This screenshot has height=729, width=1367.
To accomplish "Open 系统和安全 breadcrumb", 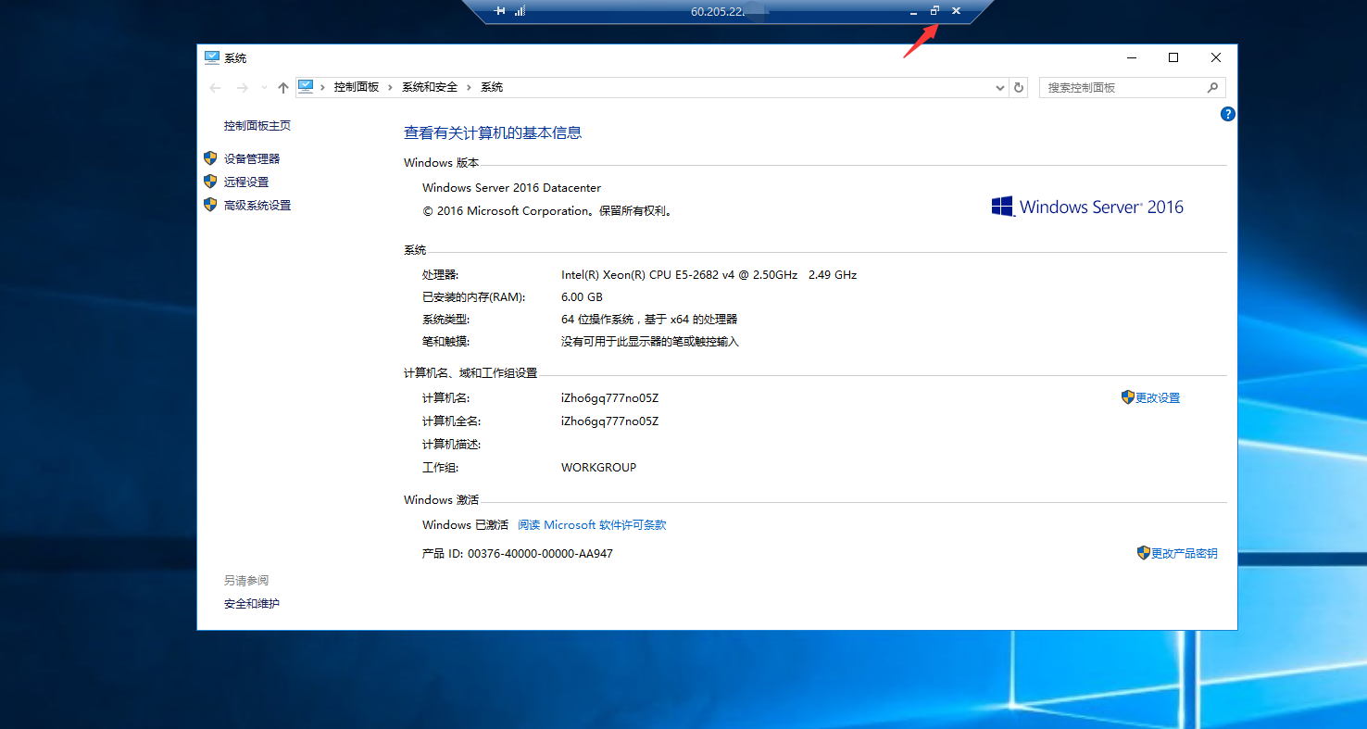I will 430,87.
